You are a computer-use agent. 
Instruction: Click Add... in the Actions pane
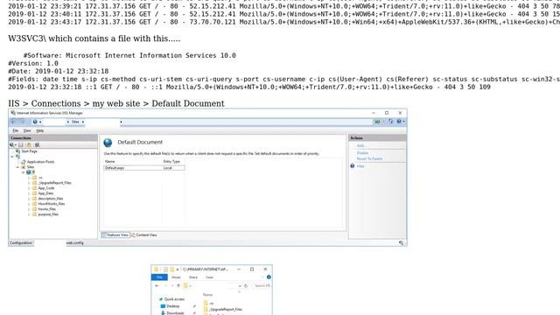[361, 146]
